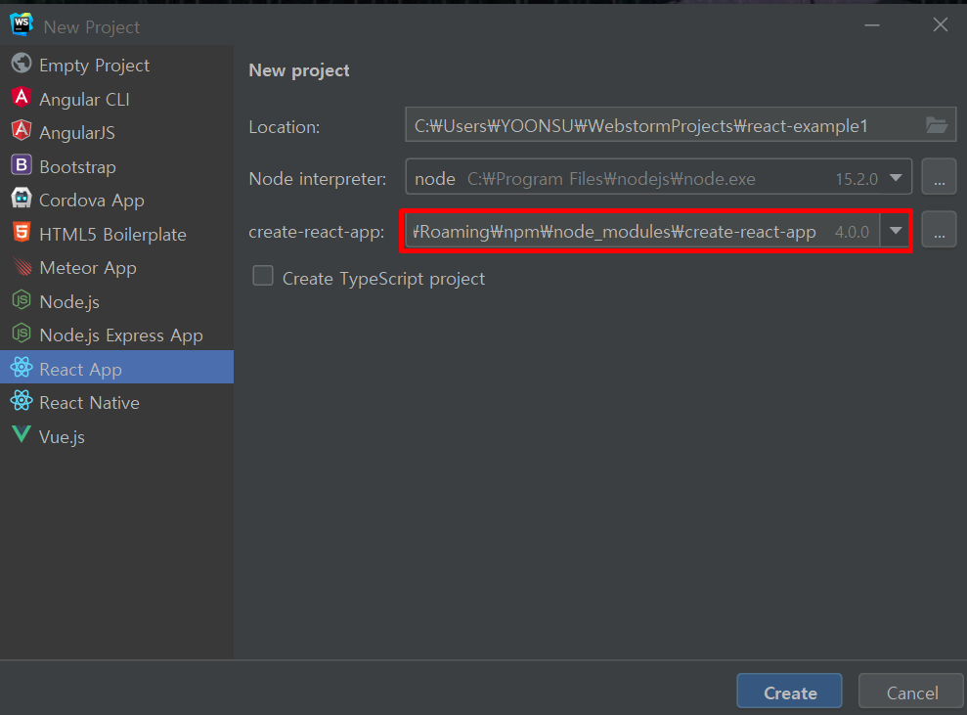The height and width of the screenshot is (715, 967).
Task: Select Meteor App project type
Action: pyautogui.click(x=116, y=268)
